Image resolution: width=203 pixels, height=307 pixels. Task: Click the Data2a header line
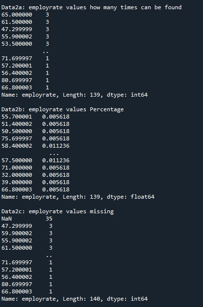point(91,7)
